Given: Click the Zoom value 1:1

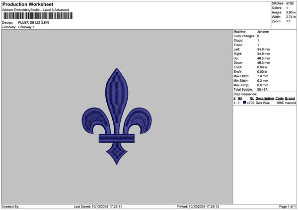Looking at the screenshot, I should pyautogui.click(x=288, y=21).
